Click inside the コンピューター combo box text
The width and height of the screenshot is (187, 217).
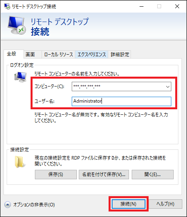pyautogui.click(x=118, y=86)
